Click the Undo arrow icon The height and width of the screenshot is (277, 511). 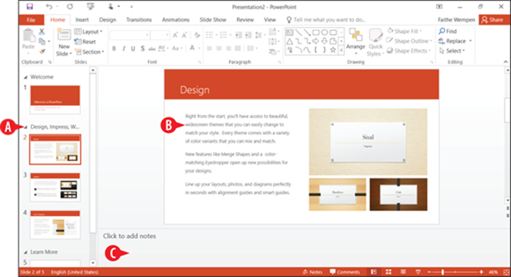(x=49, y=6)
